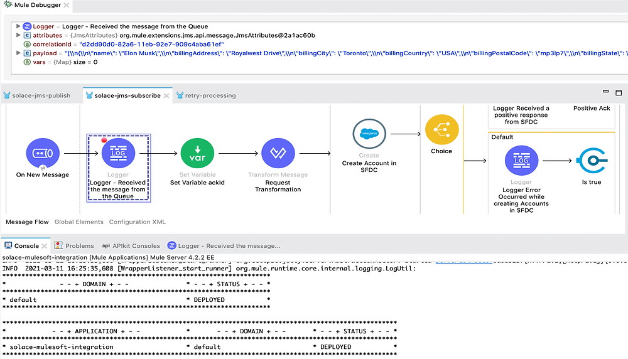Open the Logger - Received the message properties tab
Screen dimensions: 628x359
pos(224,246)
